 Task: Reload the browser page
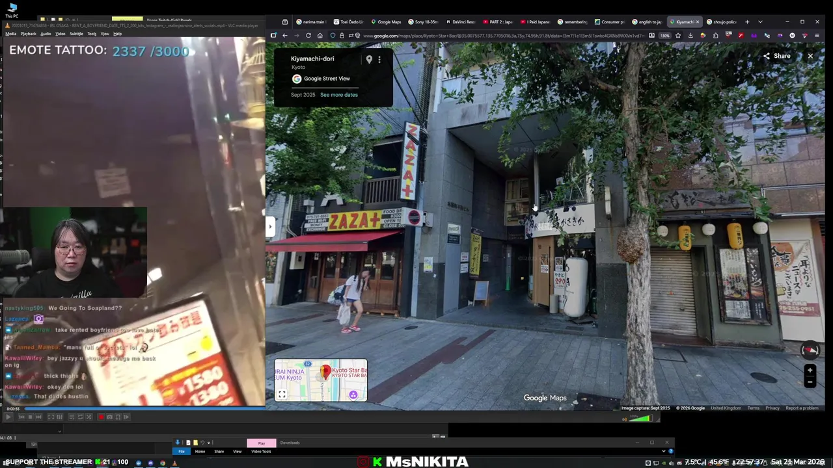point(308,35)
